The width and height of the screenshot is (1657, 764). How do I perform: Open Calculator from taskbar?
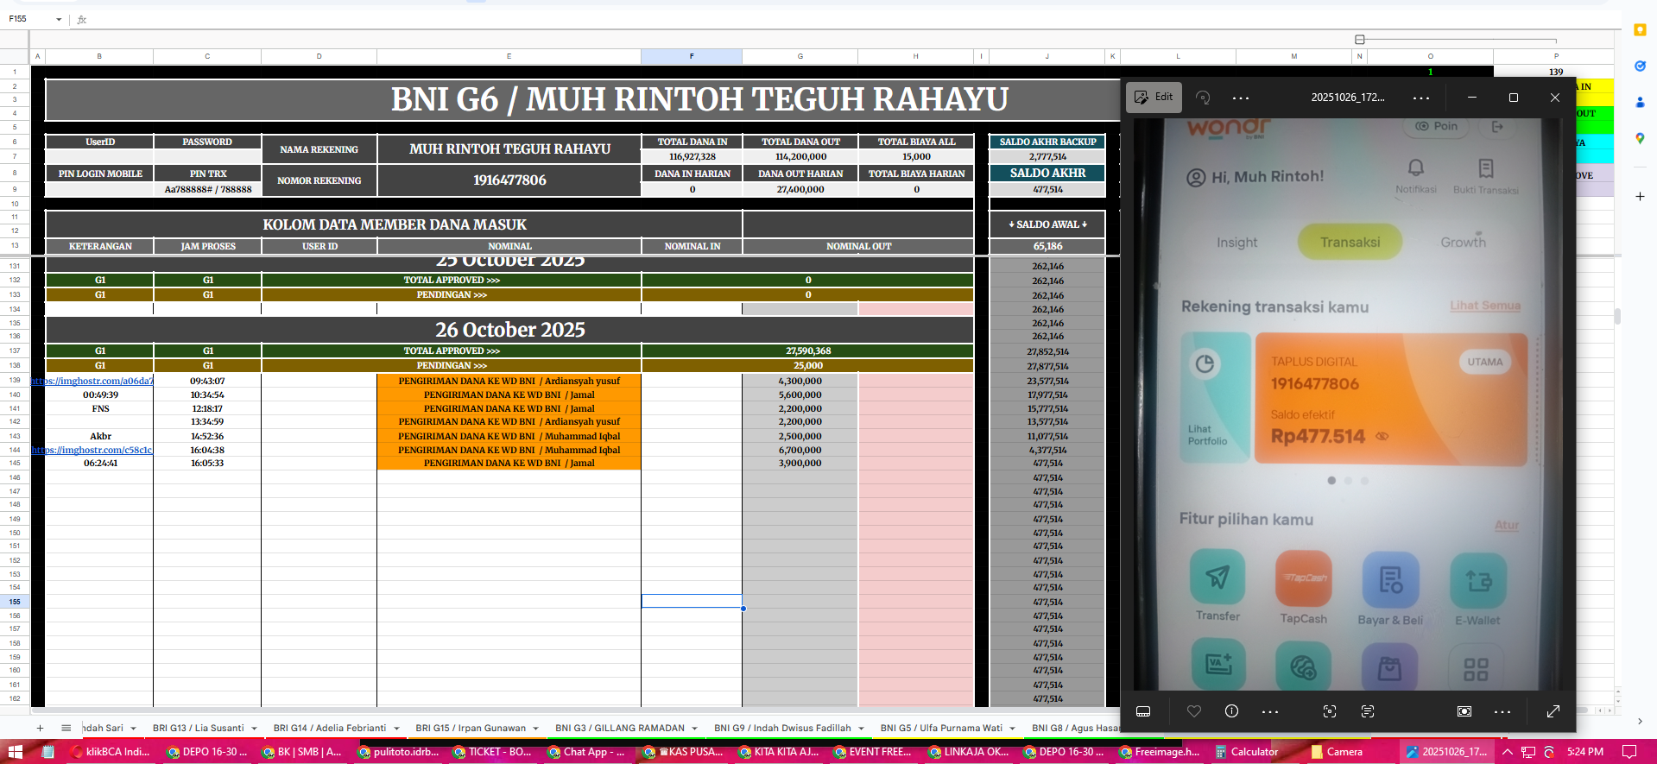1247,752
